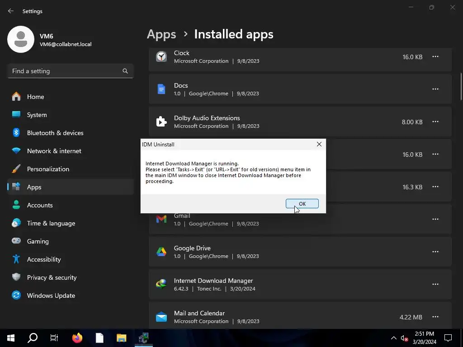
Task: Open System settings in the sidebar
Action: pyautogui.click(x=70, y=115)
